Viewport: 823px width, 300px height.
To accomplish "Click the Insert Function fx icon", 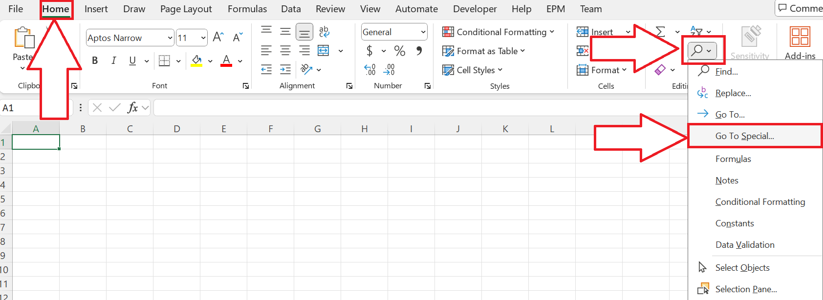I will pyautogui.click(x=132, y=107).
